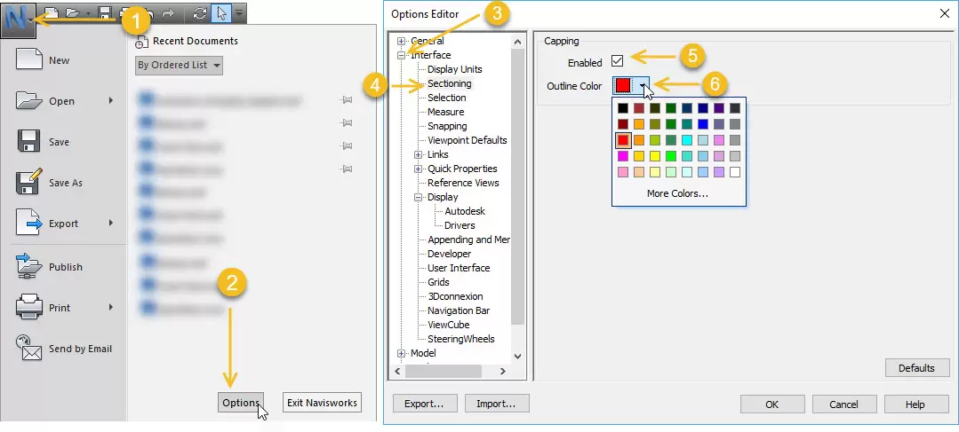This screenshot has height=432, width=959.
Task: Click the Redo arrow in quick access toolbar
Action: (x=168, y=13)
